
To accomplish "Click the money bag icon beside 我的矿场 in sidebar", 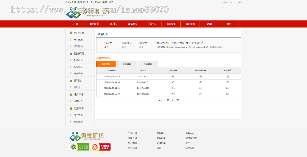I will (x=71, y=53).
